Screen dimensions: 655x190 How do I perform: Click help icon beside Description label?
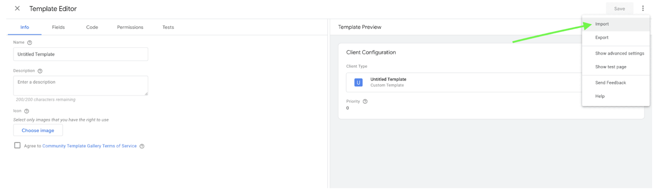40,71
